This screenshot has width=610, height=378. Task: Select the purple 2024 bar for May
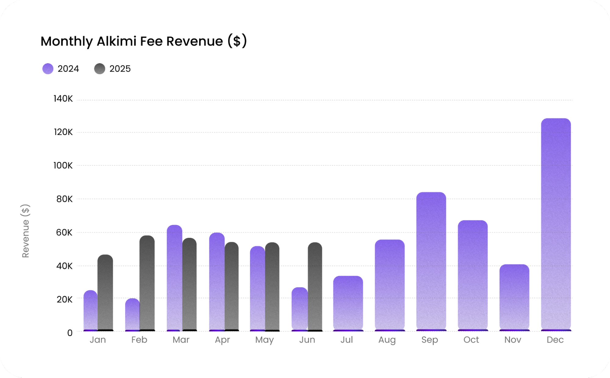pyautogui.click(x=258, y=289)
